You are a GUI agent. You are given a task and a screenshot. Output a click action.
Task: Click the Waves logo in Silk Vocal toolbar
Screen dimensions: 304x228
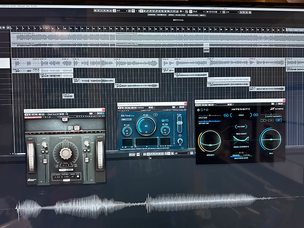point(119,111)
